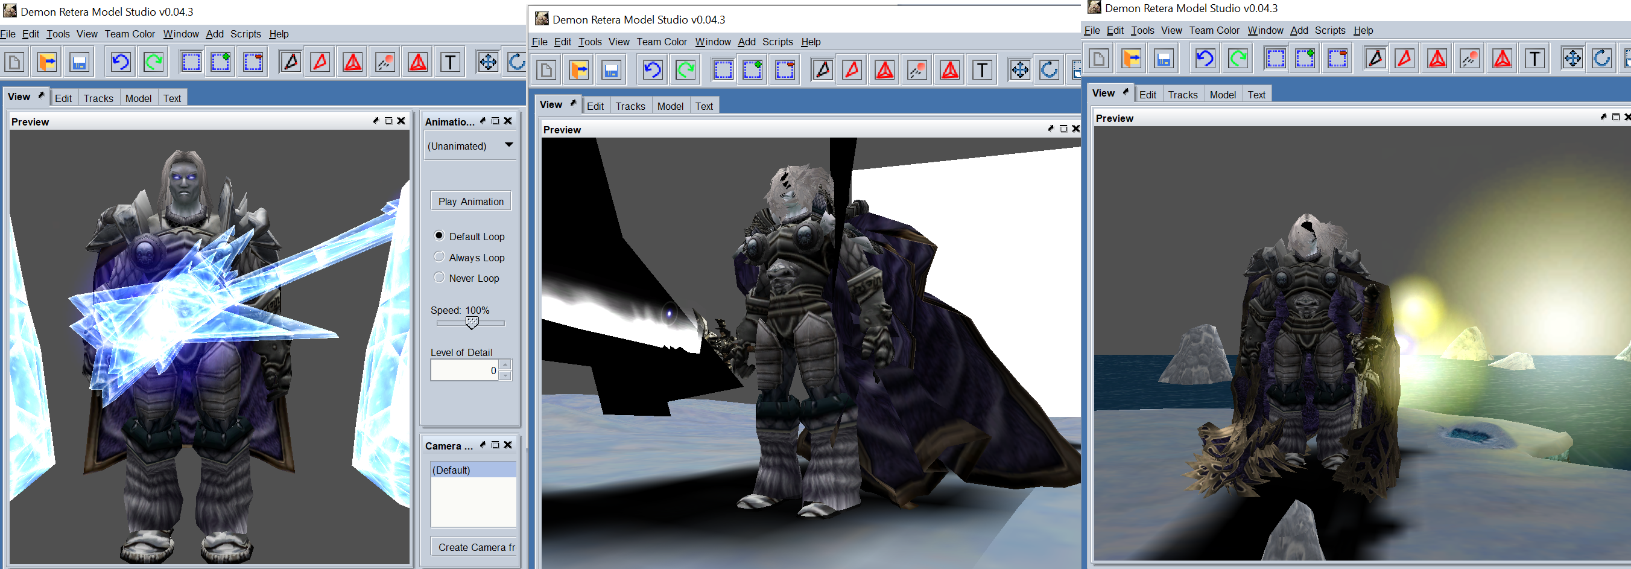Pin the Camera panel in left window
1631x569 pixels.
[x=483, y=445]
